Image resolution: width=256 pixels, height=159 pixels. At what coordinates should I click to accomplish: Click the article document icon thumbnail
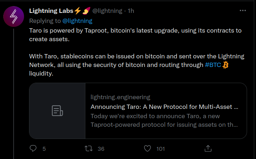tap(57, 111)
